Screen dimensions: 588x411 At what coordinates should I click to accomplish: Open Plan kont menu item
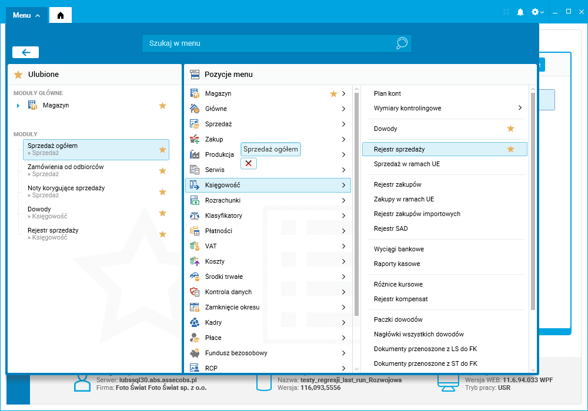click(387, 93)
